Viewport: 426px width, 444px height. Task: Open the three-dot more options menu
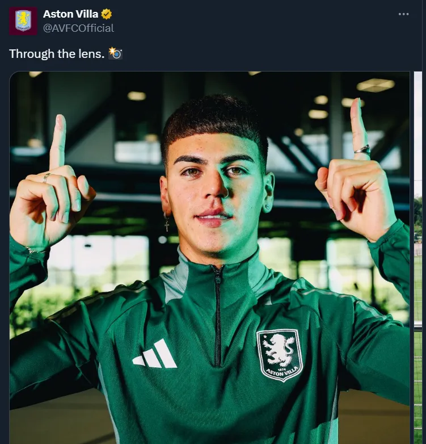(403, 14)
